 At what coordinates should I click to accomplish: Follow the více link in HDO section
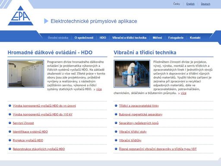point(99,89)
